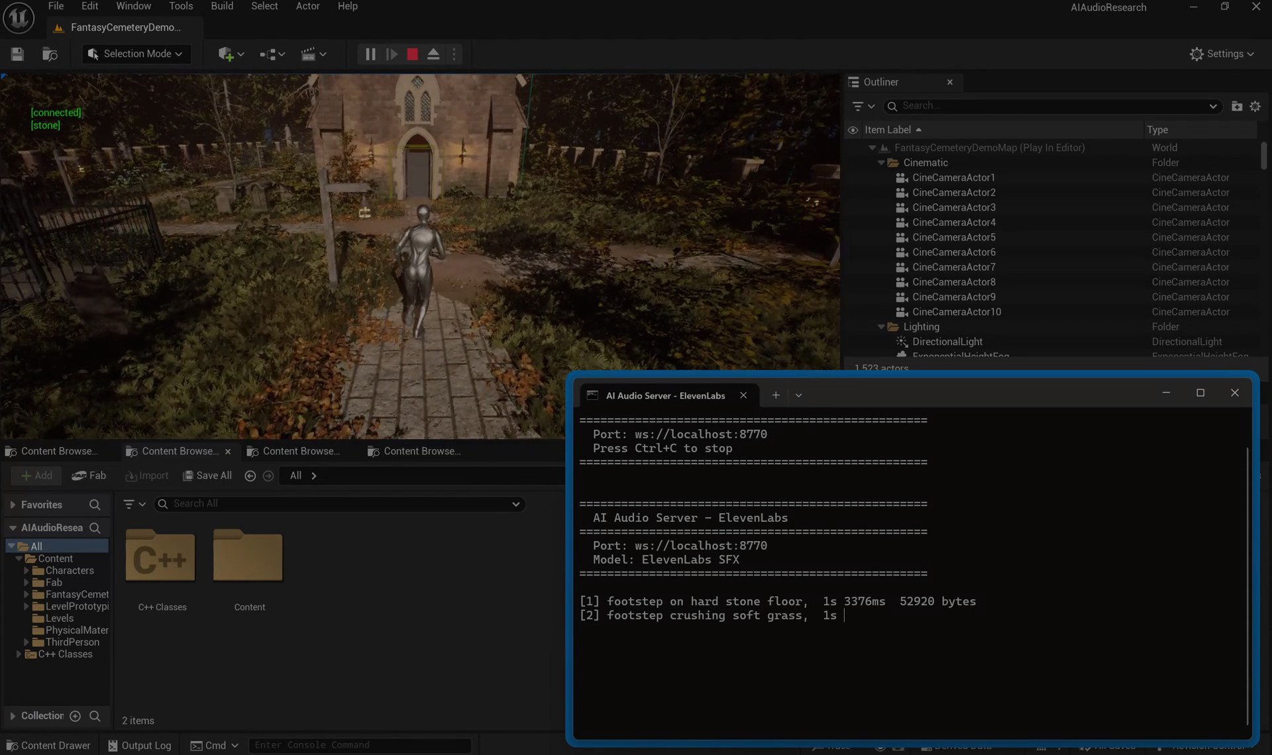Select CineCameraActor1 in the Outliner

coord(953,177)
